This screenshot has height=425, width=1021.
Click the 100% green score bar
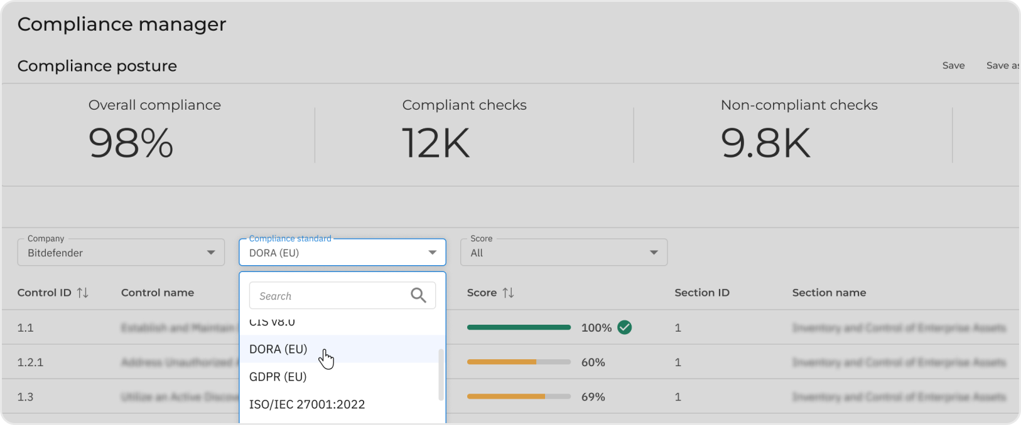519,327
